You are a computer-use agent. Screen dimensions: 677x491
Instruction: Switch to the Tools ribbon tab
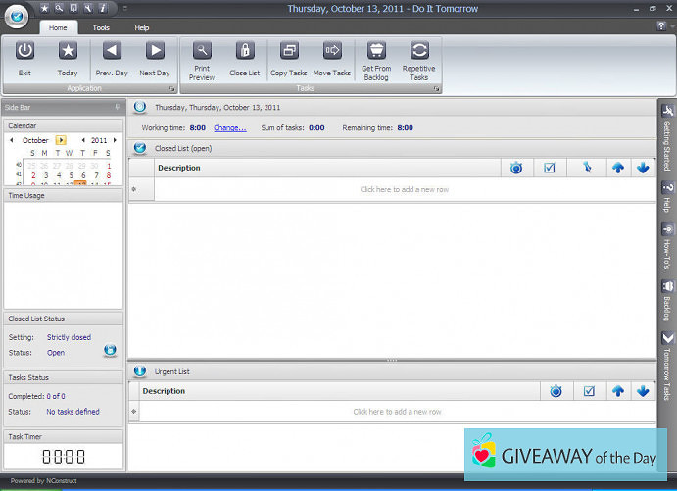[x=101, y=27]
